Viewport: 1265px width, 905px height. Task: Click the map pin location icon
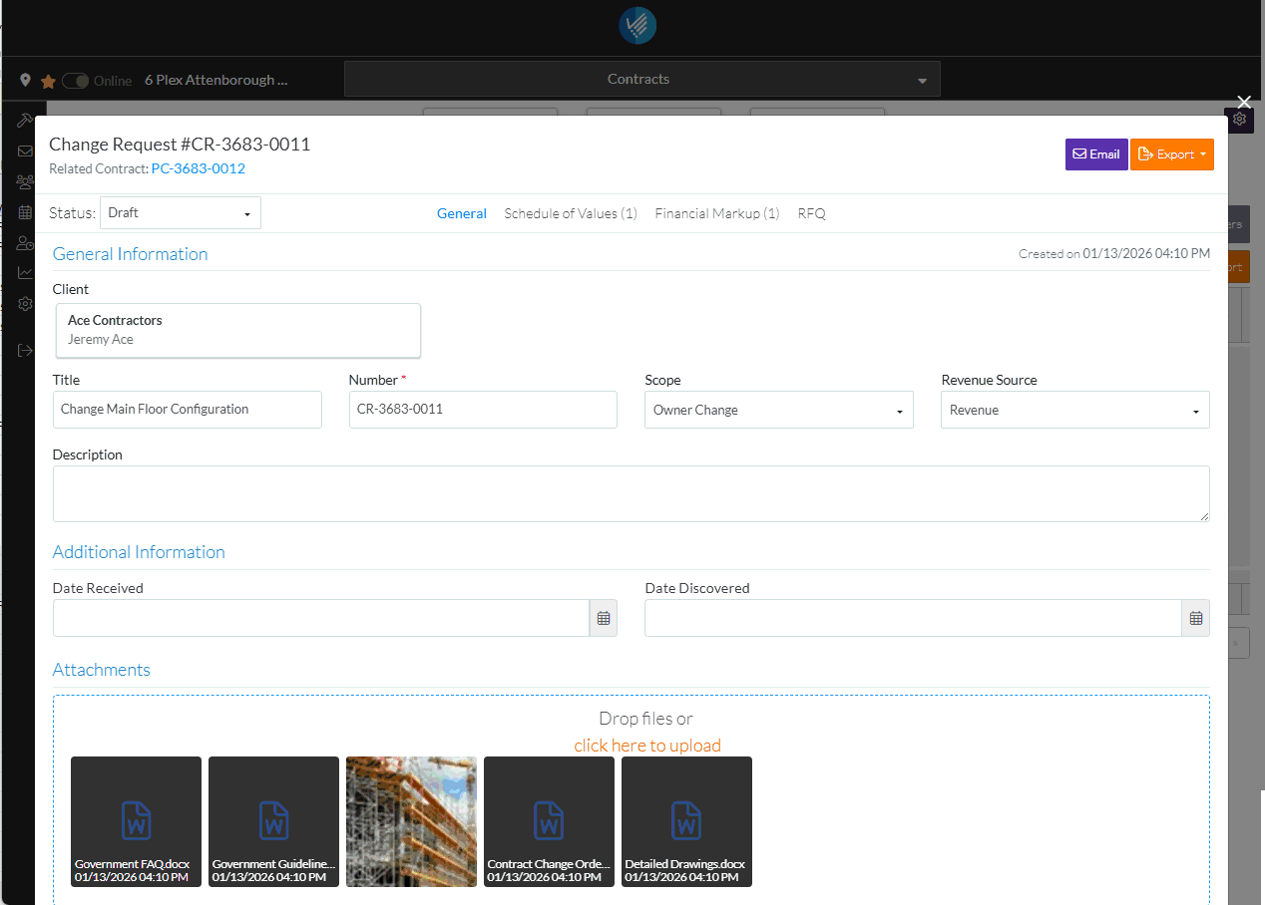coord(25,81)
